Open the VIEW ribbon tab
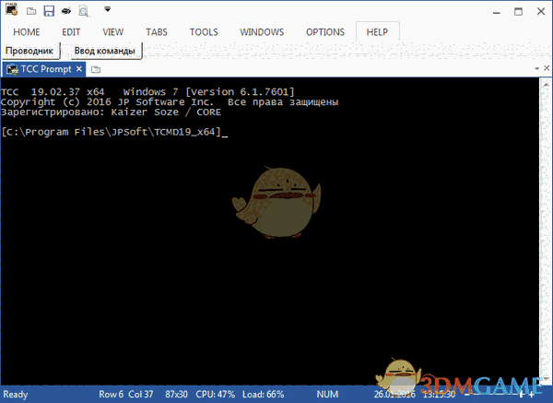553x403 pixels. tap(113, 32)
